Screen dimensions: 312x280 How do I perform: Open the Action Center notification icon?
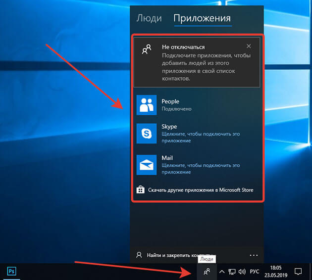pyautogui.click(x=298, y=272)
